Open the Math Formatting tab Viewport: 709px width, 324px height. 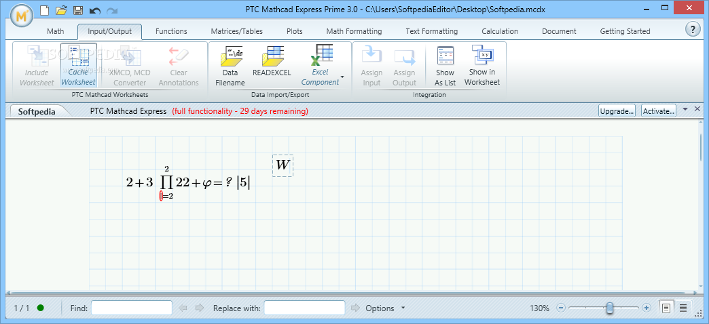354,31
